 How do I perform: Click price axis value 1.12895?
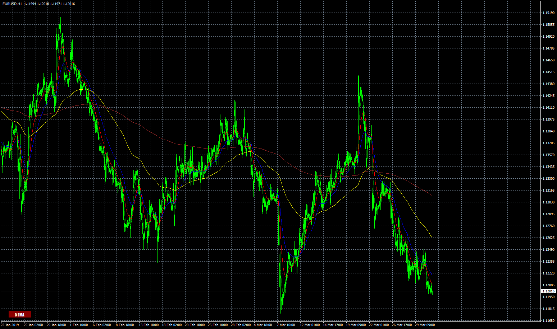(548, 214)
